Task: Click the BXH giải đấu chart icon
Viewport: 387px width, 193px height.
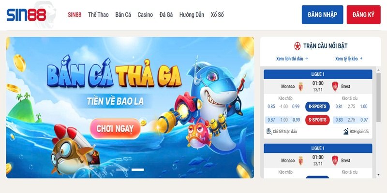Action: [x=346, y=131]
